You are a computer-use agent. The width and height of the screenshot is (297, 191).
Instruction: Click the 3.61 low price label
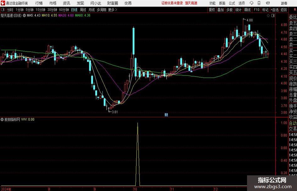click(115, 112)
